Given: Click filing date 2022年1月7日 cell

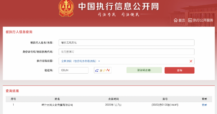Looking at the screenshot, I should tap(113, 105).
